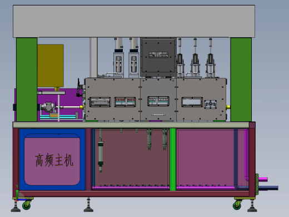Select the dark square box at top center

click(x=158, y=57)
